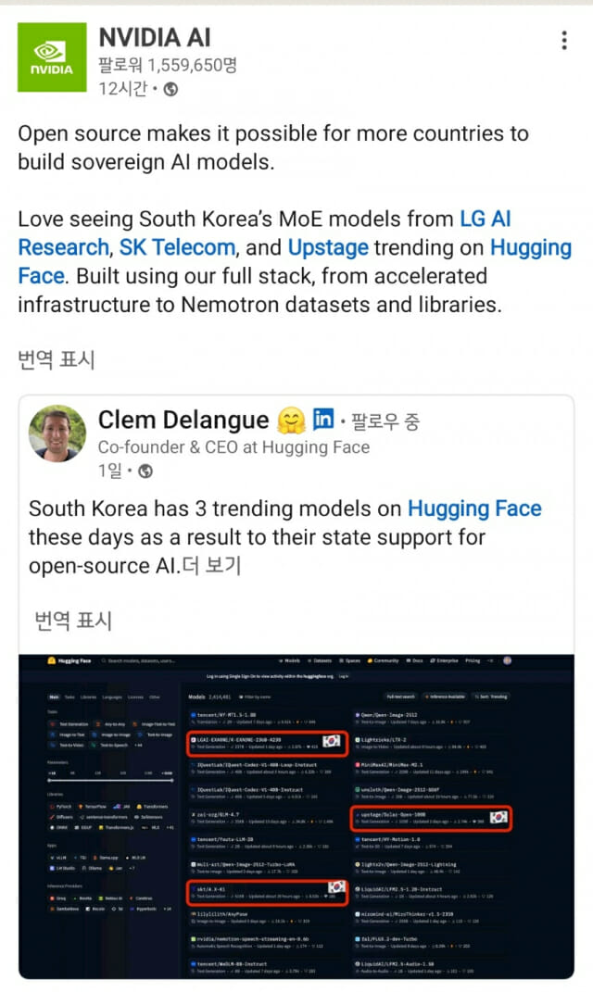
Task: Open the LG AI Research link
Action: 485,220
